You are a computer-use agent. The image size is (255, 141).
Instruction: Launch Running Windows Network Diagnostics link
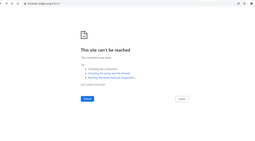click(x=111, y=78)
